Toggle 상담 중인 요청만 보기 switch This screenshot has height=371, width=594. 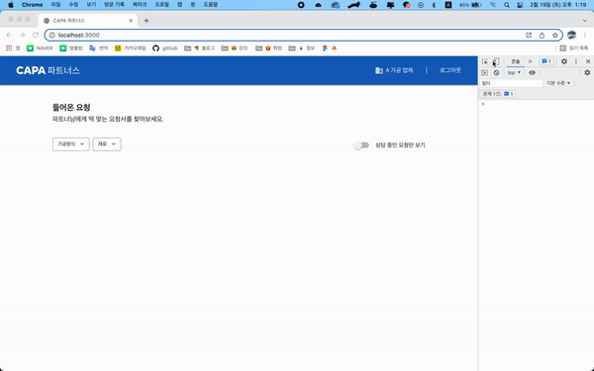[x=361, y=145]
